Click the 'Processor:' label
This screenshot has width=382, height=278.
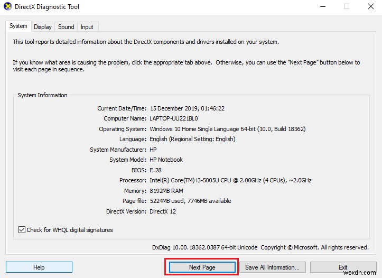133,180
